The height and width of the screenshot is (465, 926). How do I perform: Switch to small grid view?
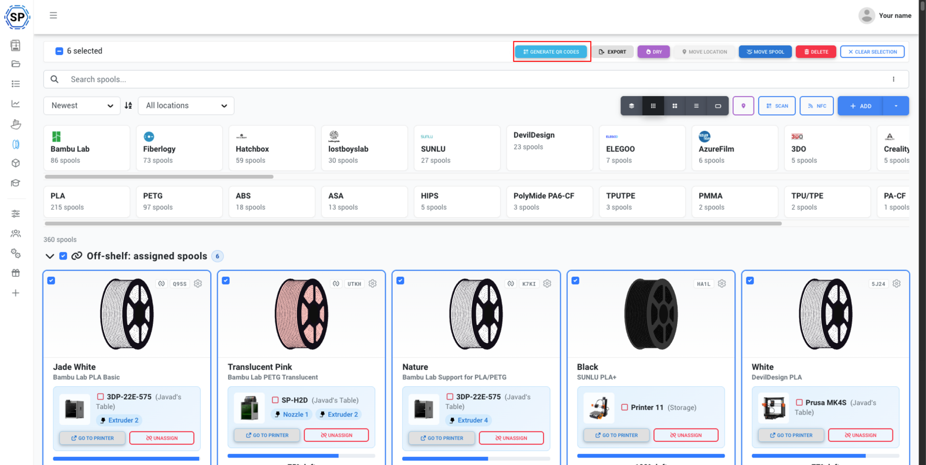(653, 106)
